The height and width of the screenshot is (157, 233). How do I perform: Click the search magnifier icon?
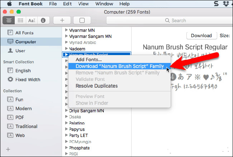(167, 20)
